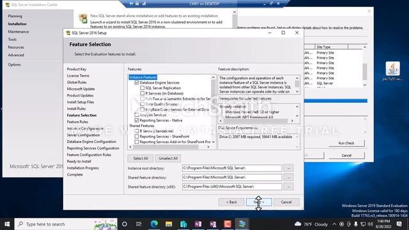Enable Data Quality Services checkbox
Screen dimensions: 409x230
[x=142, y=104]
